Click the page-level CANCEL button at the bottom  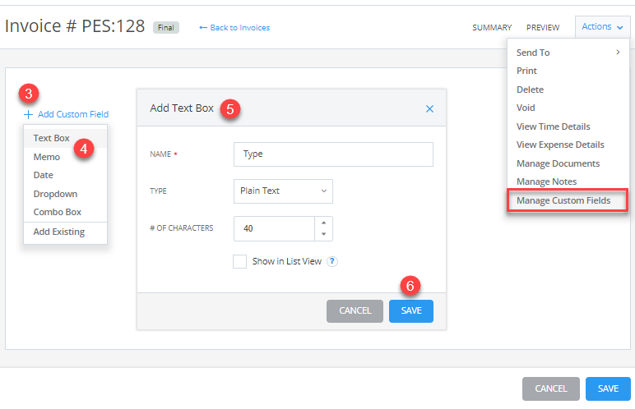[551, 388]
